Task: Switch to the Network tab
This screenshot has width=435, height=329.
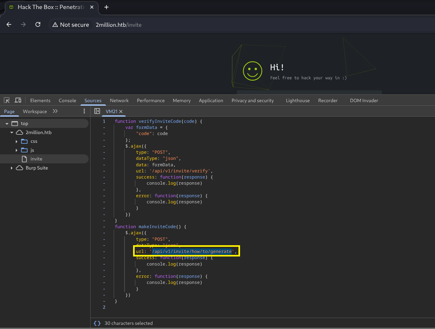Action: pyautogui.click(x=119, y=101)
